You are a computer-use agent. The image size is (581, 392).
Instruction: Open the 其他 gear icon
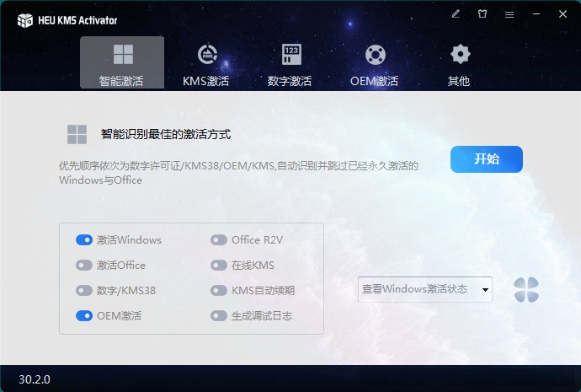tap(461, 54)
